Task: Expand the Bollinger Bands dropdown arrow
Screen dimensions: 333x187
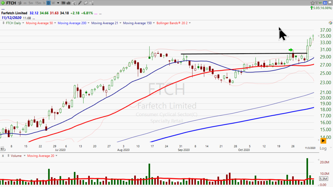Action: pos(190,23)
